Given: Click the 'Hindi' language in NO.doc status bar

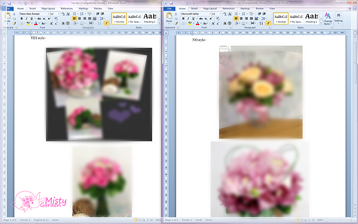Looking at the screenshot, I should [199, 220].
